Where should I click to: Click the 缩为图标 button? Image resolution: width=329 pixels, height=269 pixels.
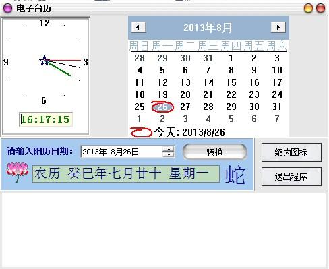(291, 152)
